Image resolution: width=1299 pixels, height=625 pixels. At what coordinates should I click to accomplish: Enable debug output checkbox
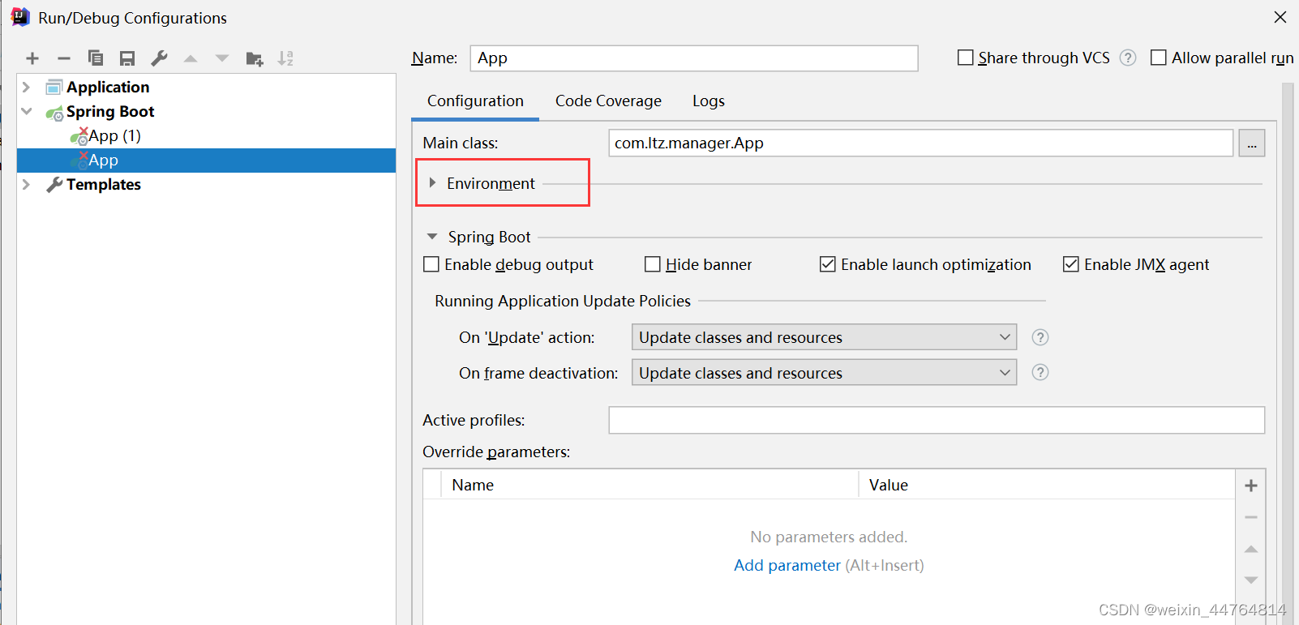[431, 264]
